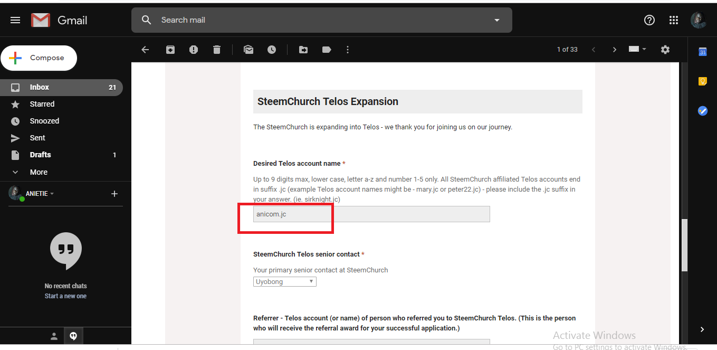This screenshot has width=717, height=350.
Task: Go to the Inbox folder
Action: tap(40, 87)
